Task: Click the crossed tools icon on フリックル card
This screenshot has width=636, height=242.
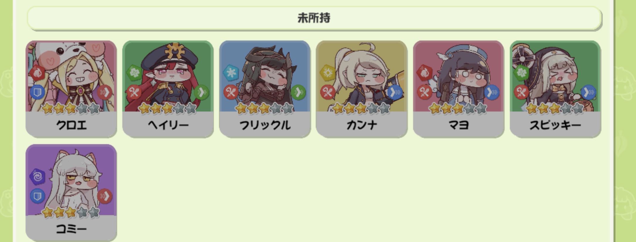Action: pyautogui.click(x=231, y=93)
